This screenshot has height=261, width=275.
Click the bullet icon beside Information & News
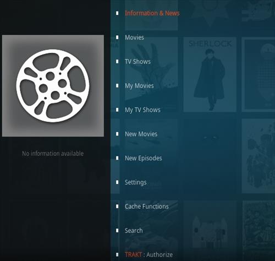pyautogui.click(x=117, y=13)
